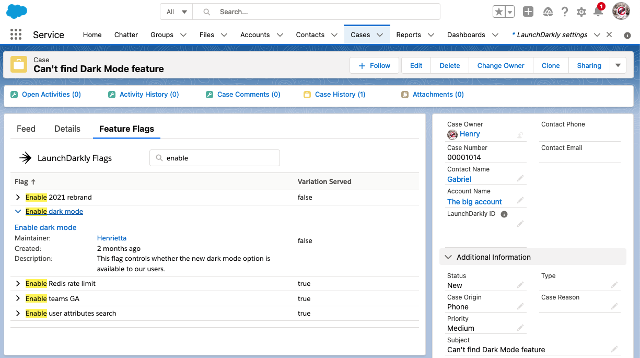Open The big account link

(x=474, y=202)
